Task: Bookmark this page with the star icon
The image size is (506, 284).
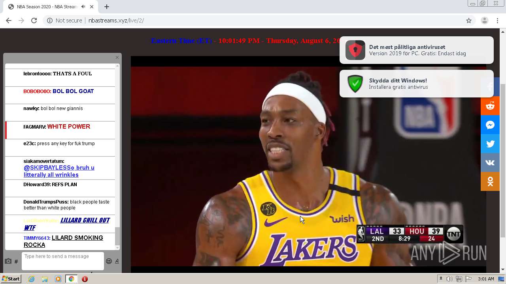Action: click(x=469, y=21)
